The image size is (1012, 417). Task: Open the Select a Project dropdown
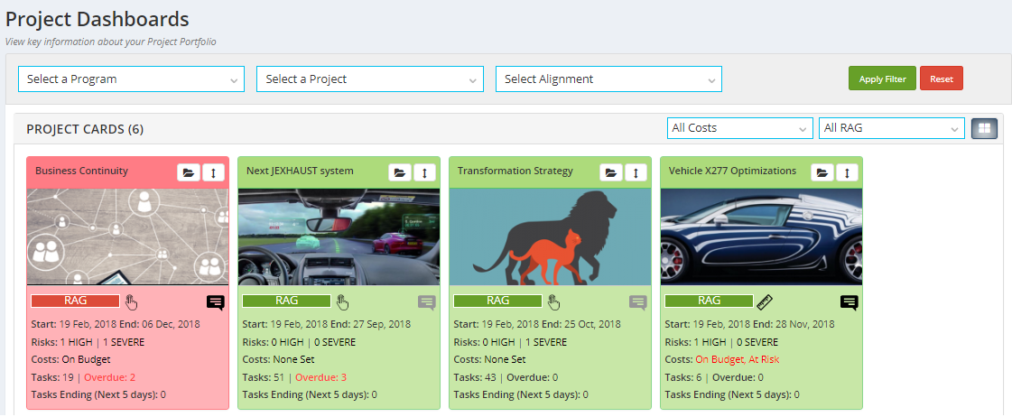[370, 79]
